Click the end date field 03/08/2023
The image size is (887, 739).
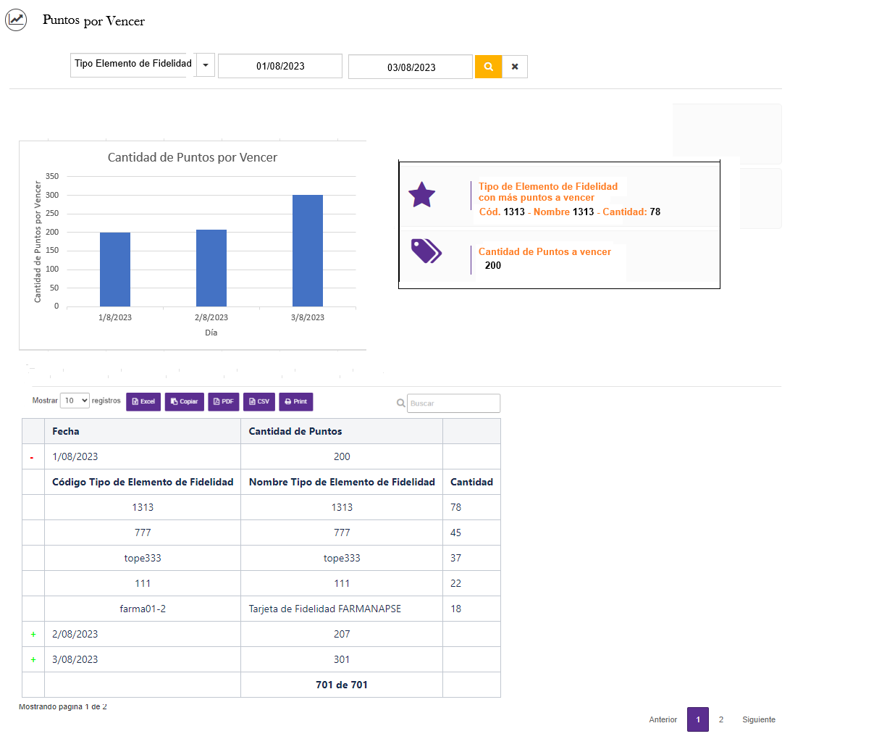tap(411, 67)
